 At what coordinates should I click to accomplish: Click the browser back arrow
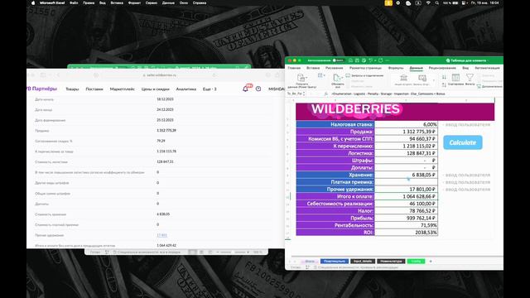(x=59, y=75)
